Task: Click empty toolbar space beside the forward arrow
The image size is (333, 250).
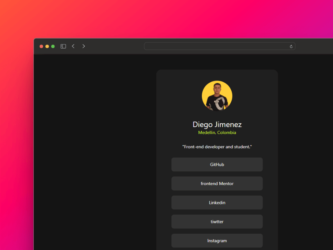Action: coord(114,46)
